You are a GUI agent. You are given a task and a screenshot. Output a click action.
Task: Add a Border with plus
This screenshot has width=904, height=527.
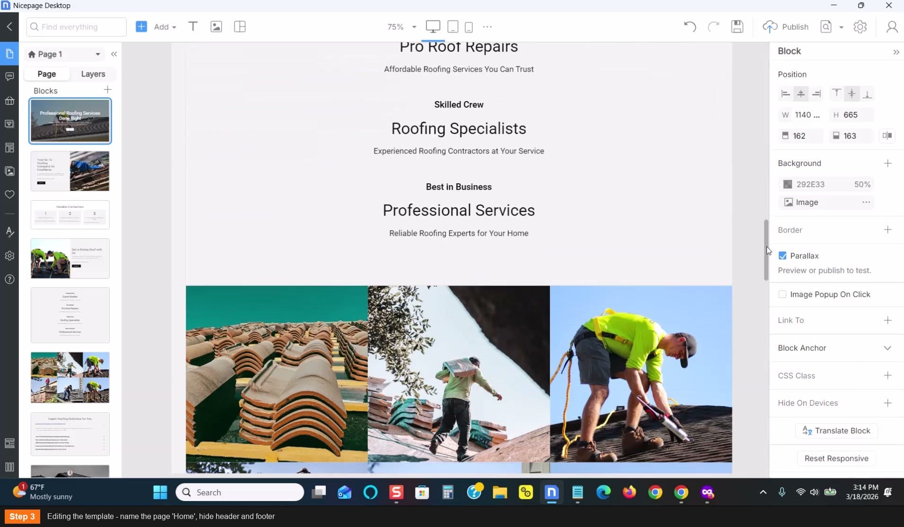click(887, 230)
